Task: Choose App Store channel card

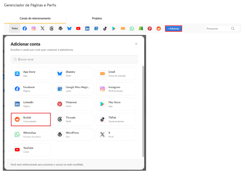Action: point(31,73)
